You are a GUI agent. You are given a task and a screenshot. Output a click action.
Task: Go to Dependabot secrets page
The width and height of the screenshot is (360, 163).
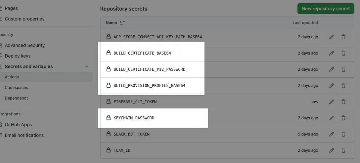point(16,98)
